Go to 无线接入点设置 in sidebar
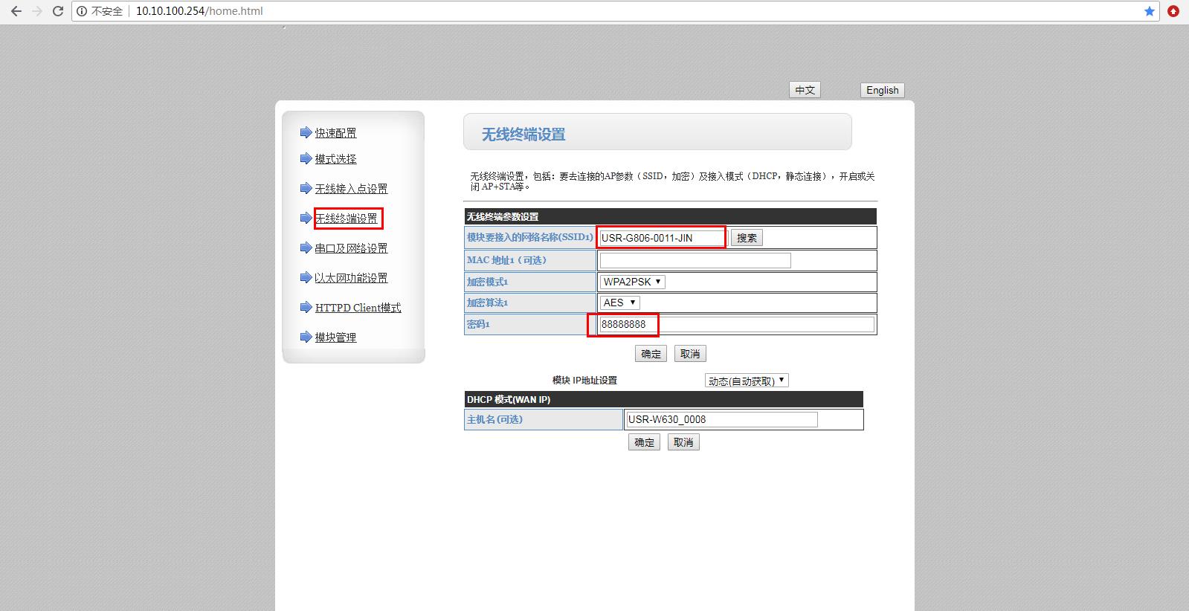The height and width of the screenshot is (611, 1189). [351, 189]
